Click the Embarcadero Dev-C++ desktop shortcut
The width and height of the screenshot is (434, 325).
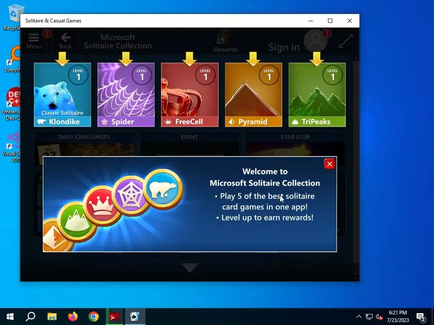pos(11,104)
